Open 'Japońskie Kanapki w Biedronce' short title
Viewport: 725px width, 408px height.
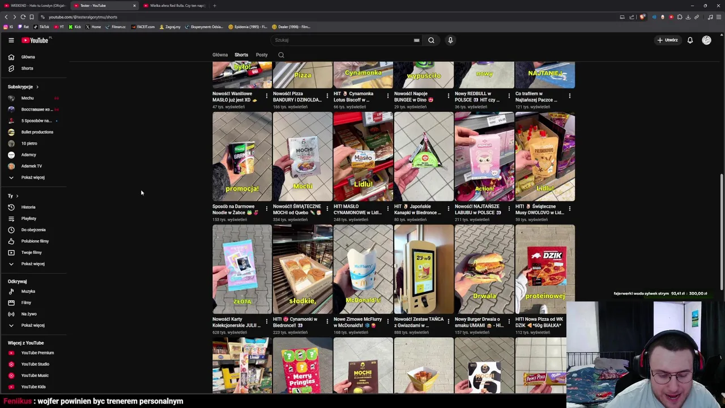tap(417, 210)
